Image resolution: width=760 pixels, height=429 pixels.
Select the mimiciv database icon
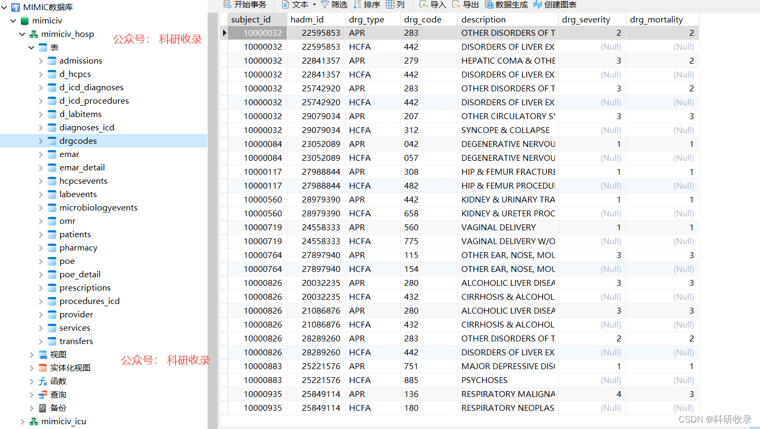(25, 21)
